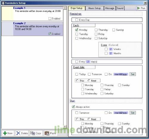Check Saturday under Each
Viewport: 149px width, 139px height.
pos(96,38)
